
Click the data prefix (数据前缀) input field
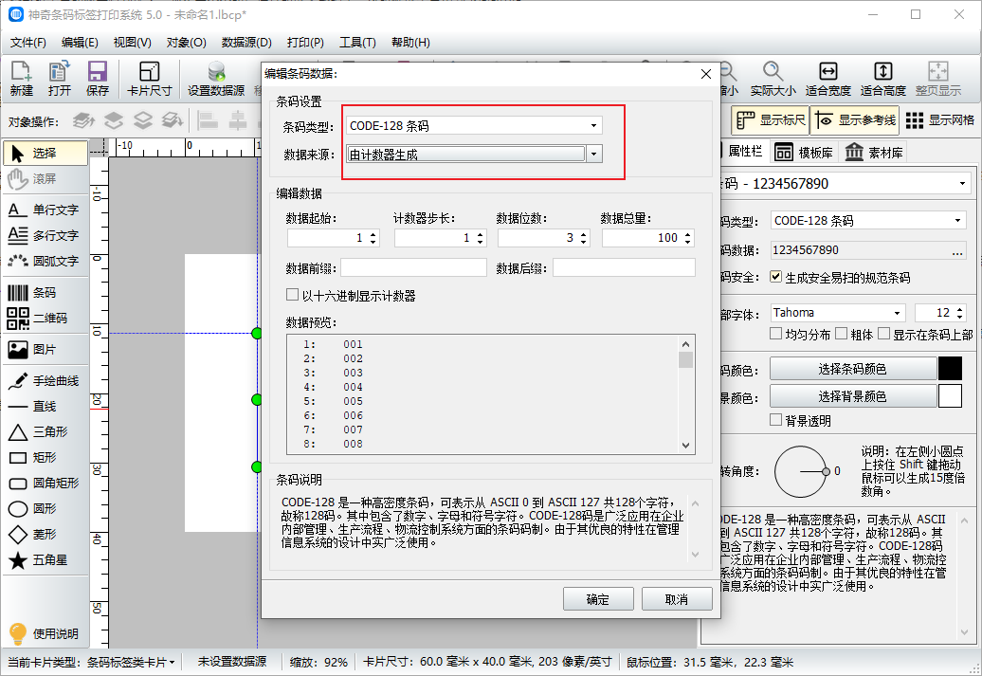click(x=413, y=268)
